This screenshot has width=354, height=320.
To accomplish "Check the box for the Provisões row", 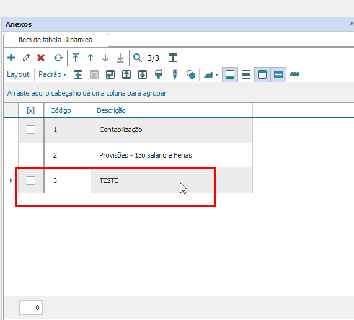I will tap(31, 155).
